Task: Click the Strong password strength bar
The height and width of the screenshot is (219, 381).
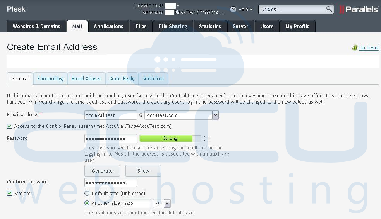Action: (170, 138)
